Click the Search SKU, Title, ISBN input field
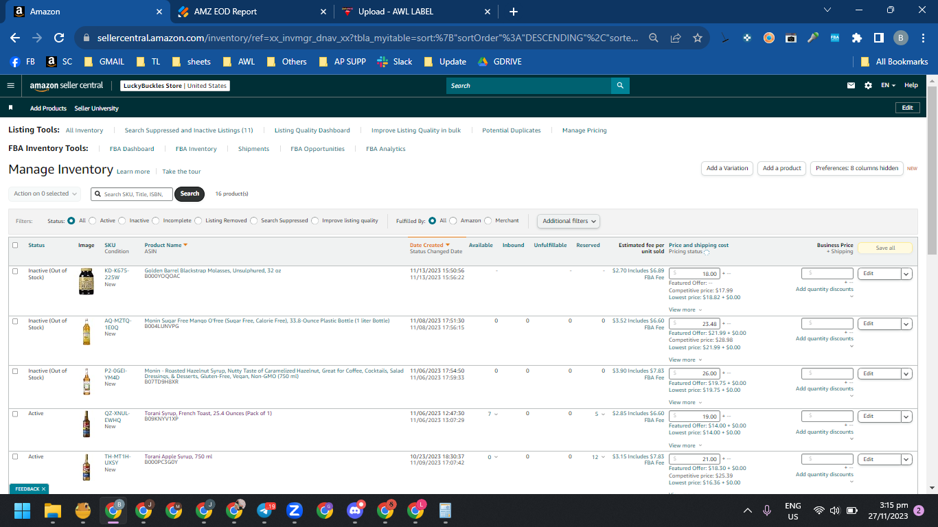The image size is (938, 527). click(132, 194)
